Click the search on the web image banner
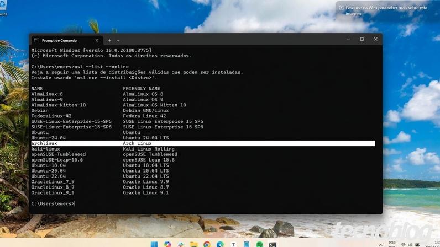This screenshot has width=440, height=247. click(383, 10)
